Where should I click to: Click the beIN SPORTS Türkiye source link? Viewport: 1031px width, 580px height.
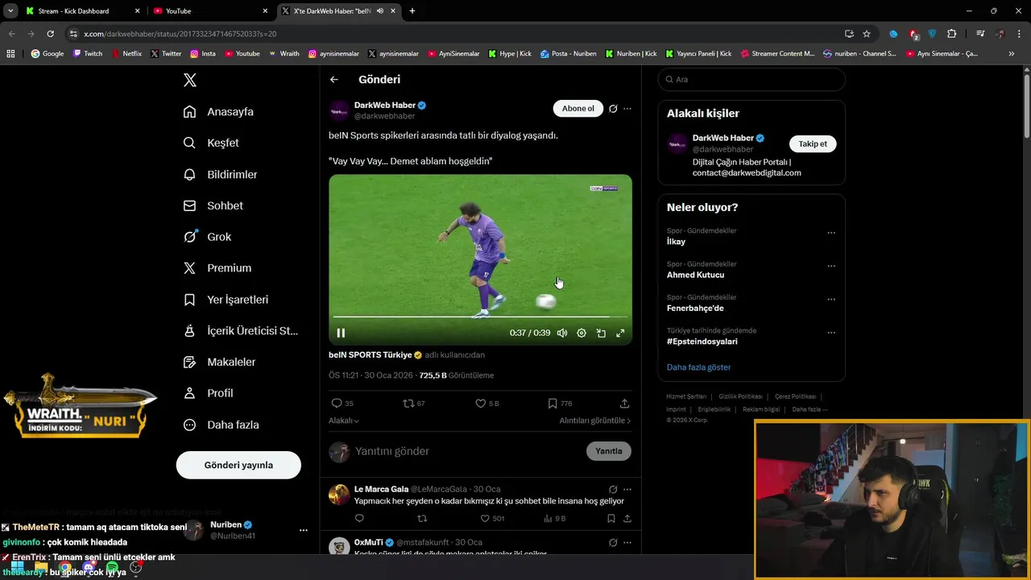point(371,354)
